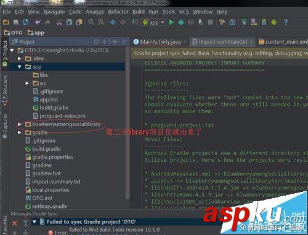This screenshot has height=235, width=308.
Task: Click the Find magnifier icon
Action: coord(91,22)
